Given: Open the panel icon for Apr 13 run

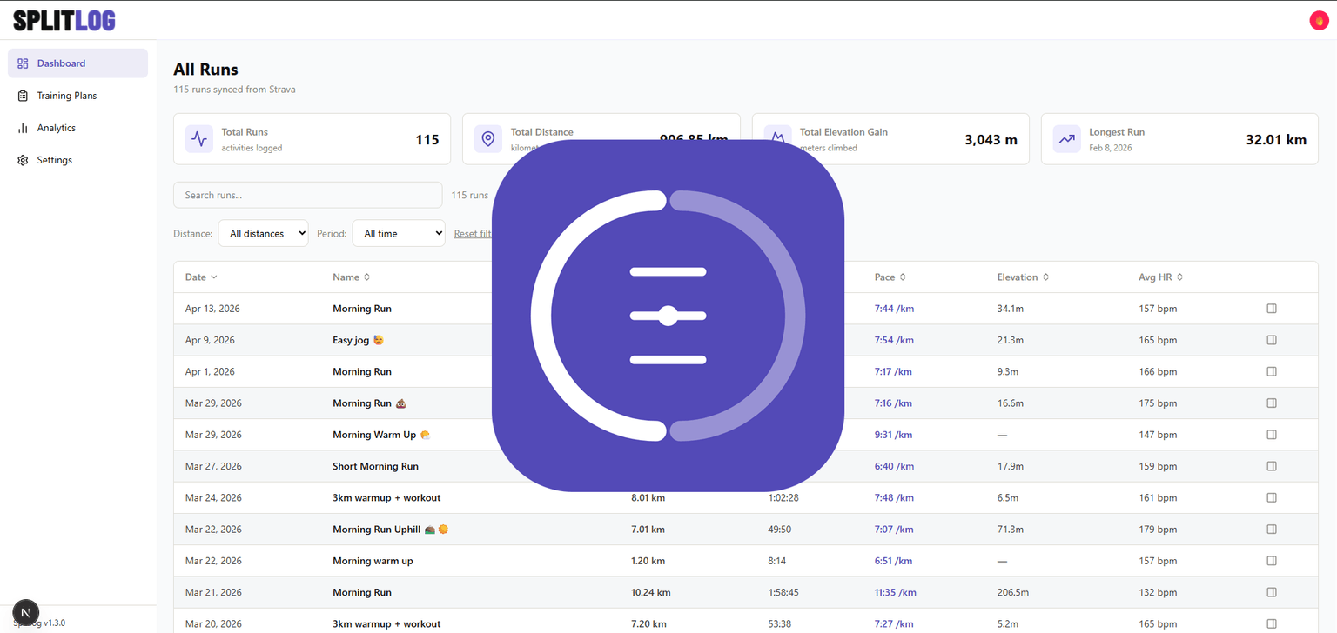Looking at the screenshot, I should pos(1271,309).
